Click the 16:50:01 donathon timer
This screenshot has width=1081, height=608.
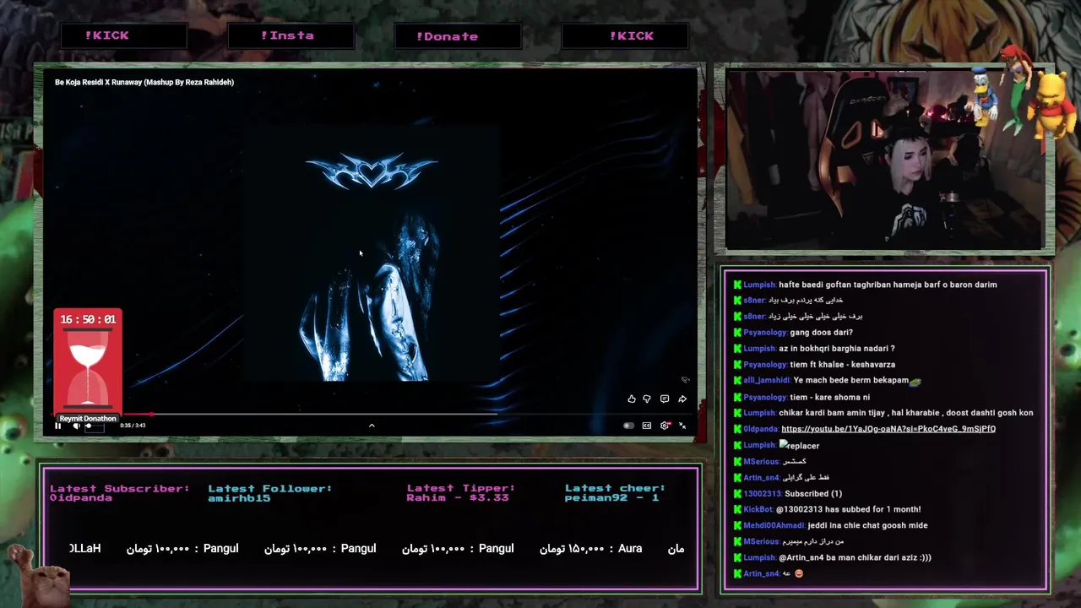(88, 319)
